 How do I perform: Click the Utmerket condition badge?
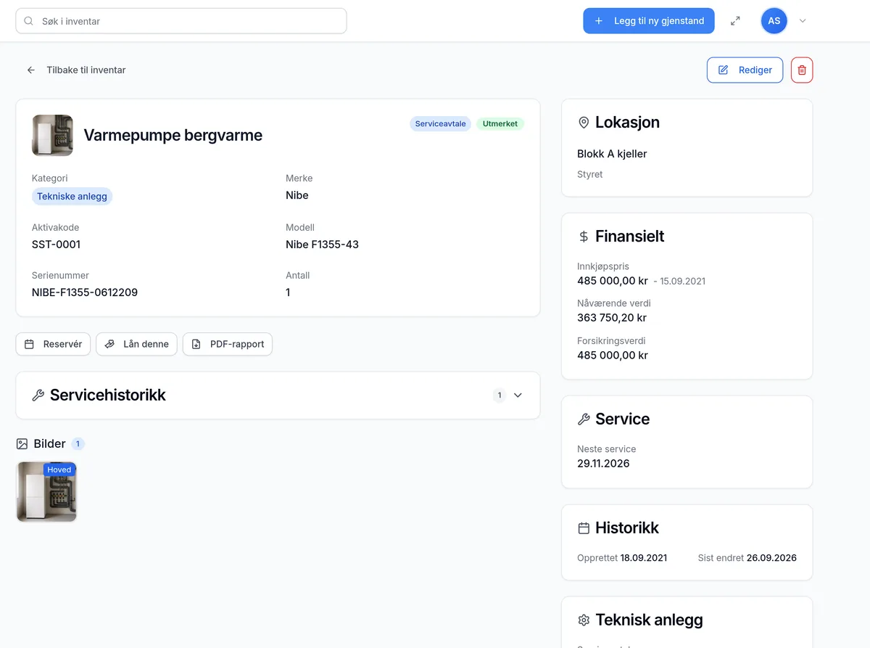pyautogui.click(x=500, y=124)
